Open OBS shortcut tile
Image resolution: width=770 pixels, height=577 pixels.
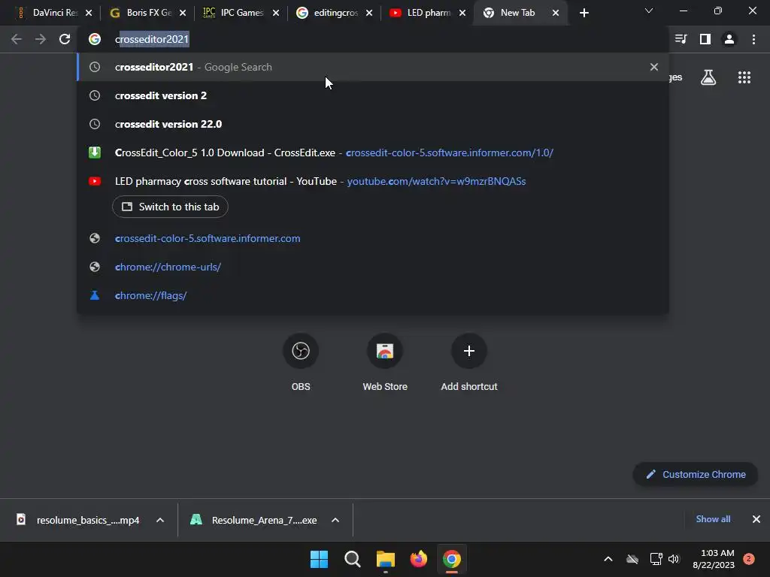coord(301,362)
